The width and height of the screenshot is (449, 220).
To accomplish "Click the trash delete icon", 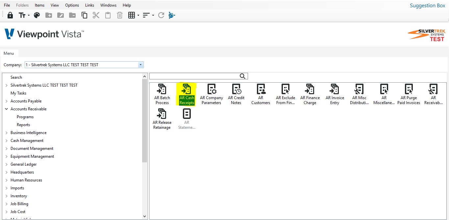I will click(120, 15).
